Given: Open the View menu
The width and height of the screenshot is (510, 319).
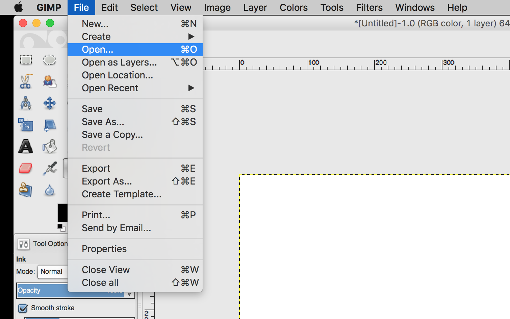Looking at the screenshot, I should tap(181, 7).
